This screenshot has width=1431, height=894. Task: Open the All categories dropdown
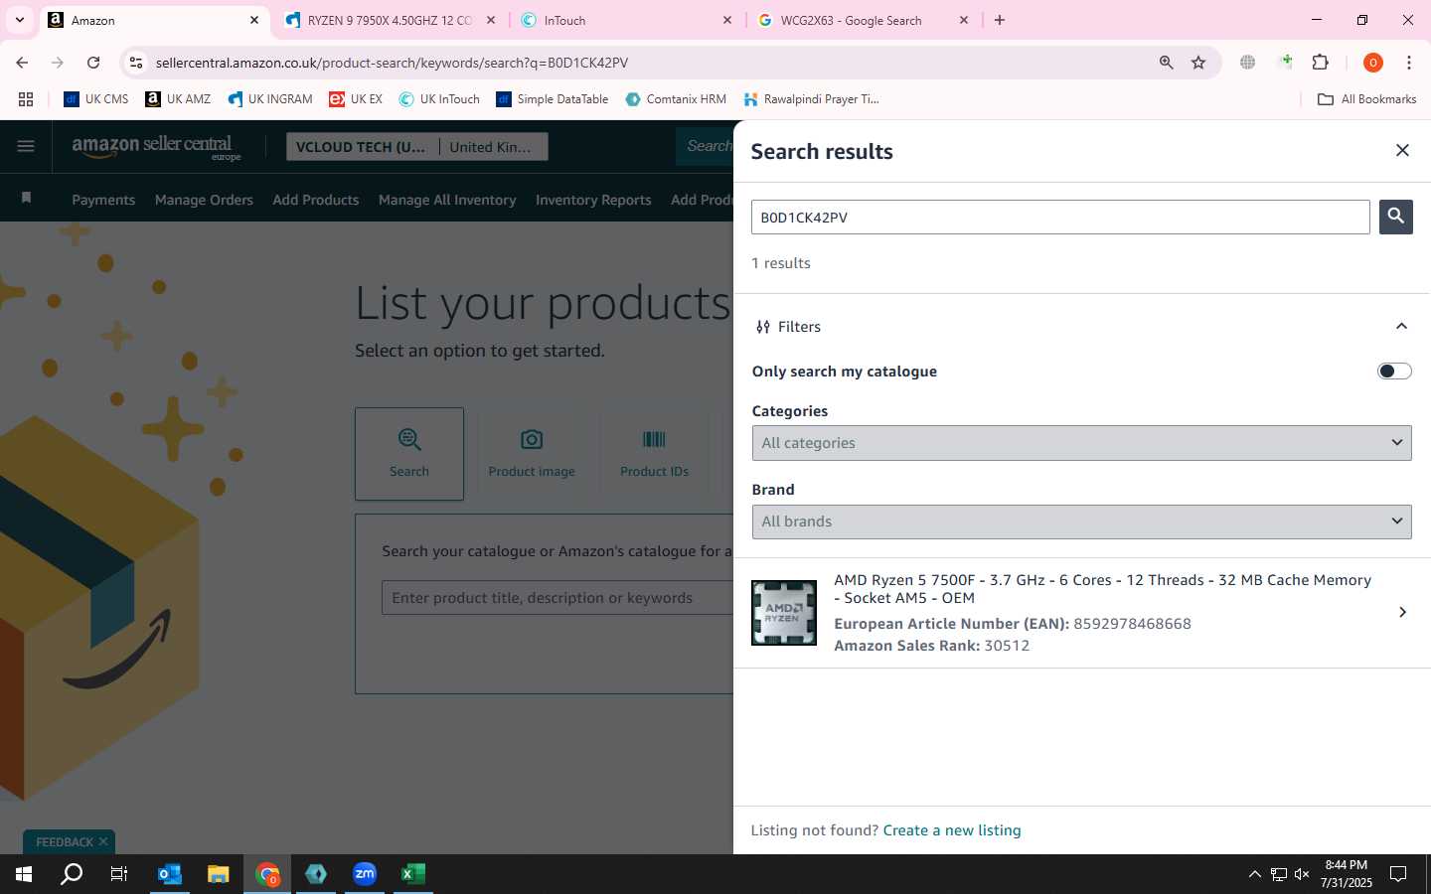coord(1081,443)
